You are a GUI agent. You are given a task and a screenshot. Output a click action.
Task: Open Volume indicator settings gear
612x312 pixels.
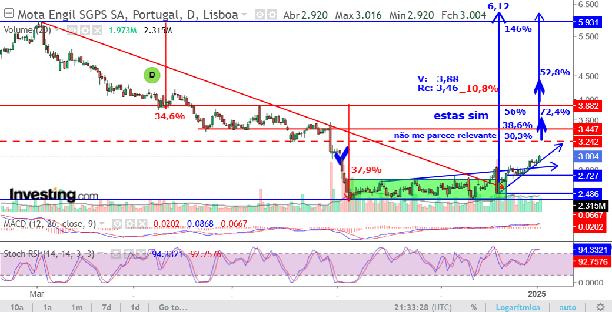pos(84,30)
